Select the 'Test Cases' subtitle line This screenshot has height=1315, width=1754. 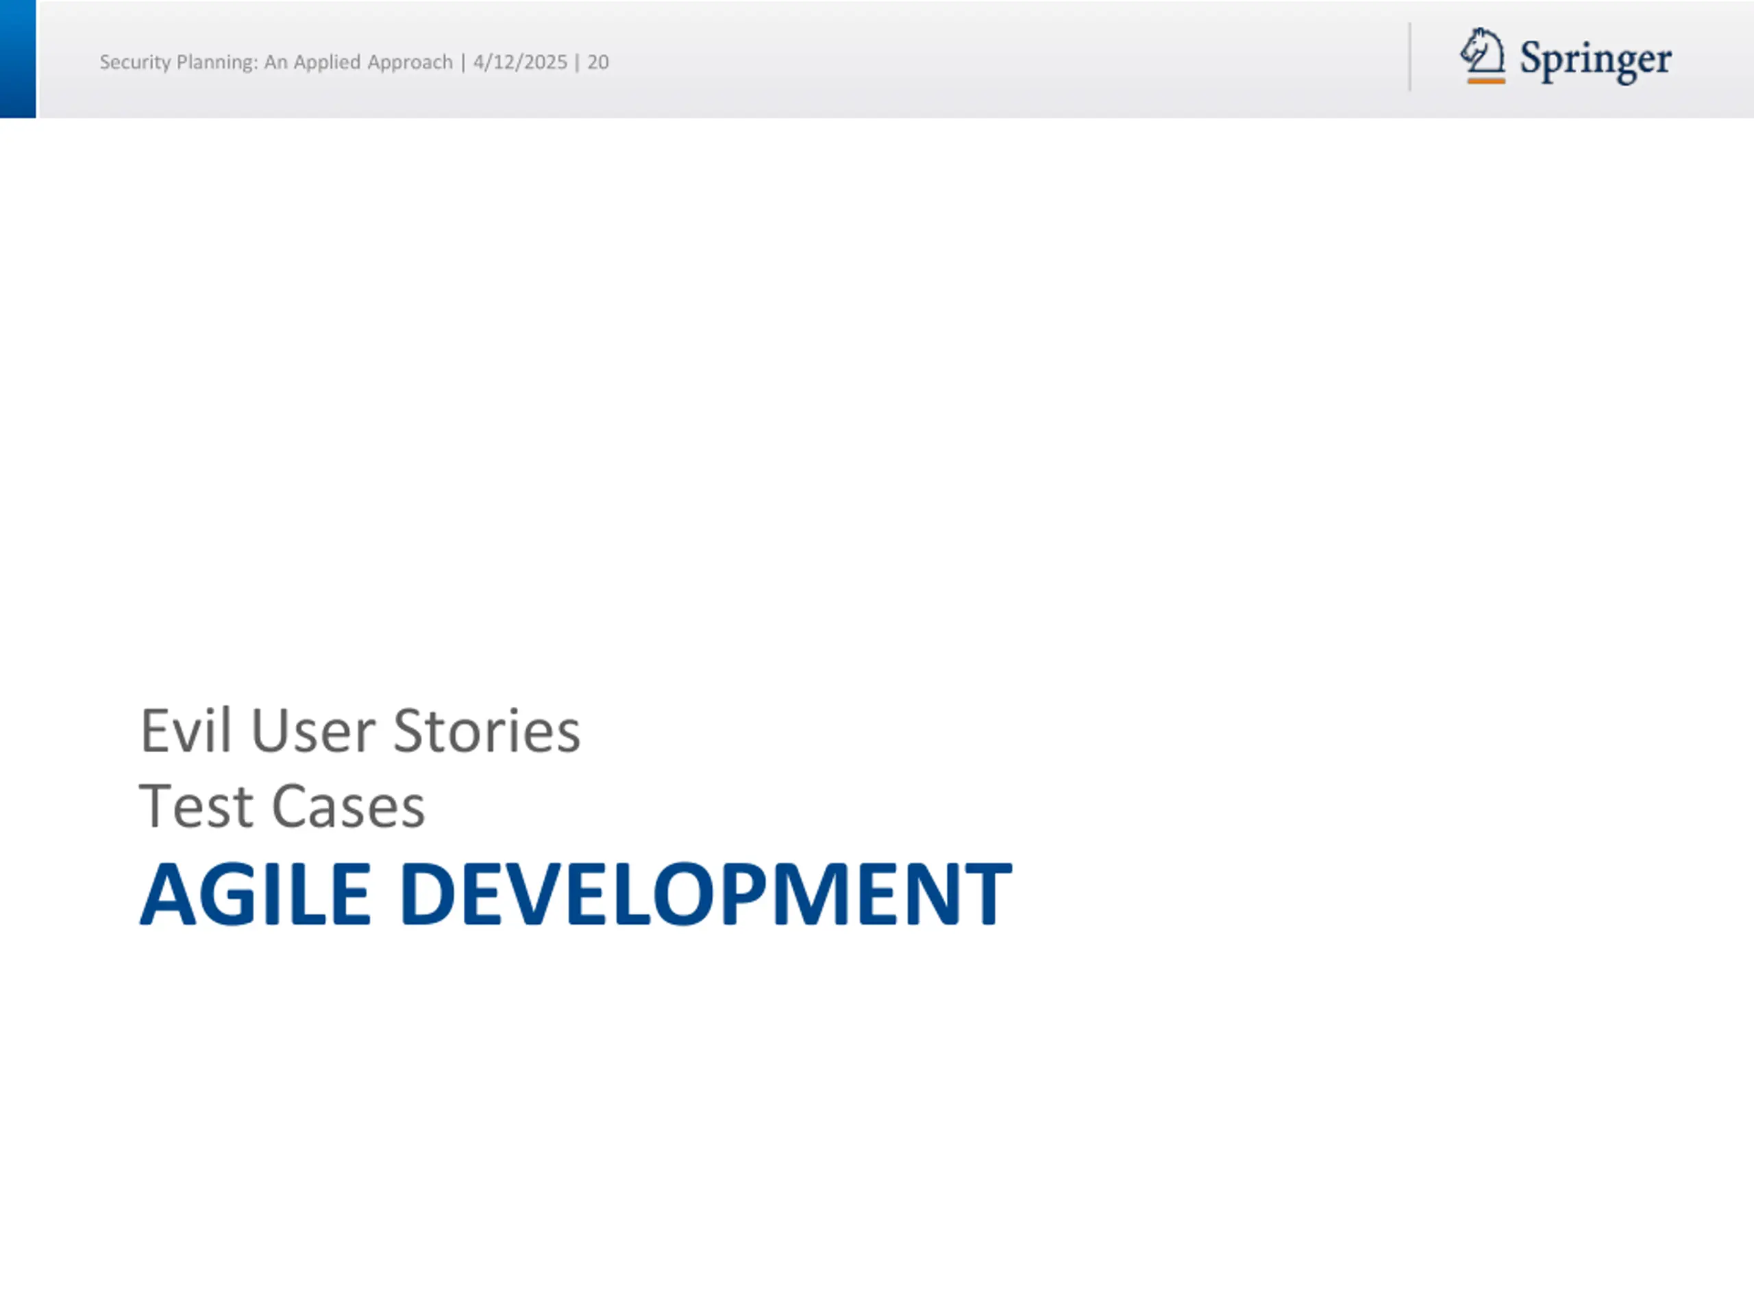pyautogui.click(x=282, y=806)
